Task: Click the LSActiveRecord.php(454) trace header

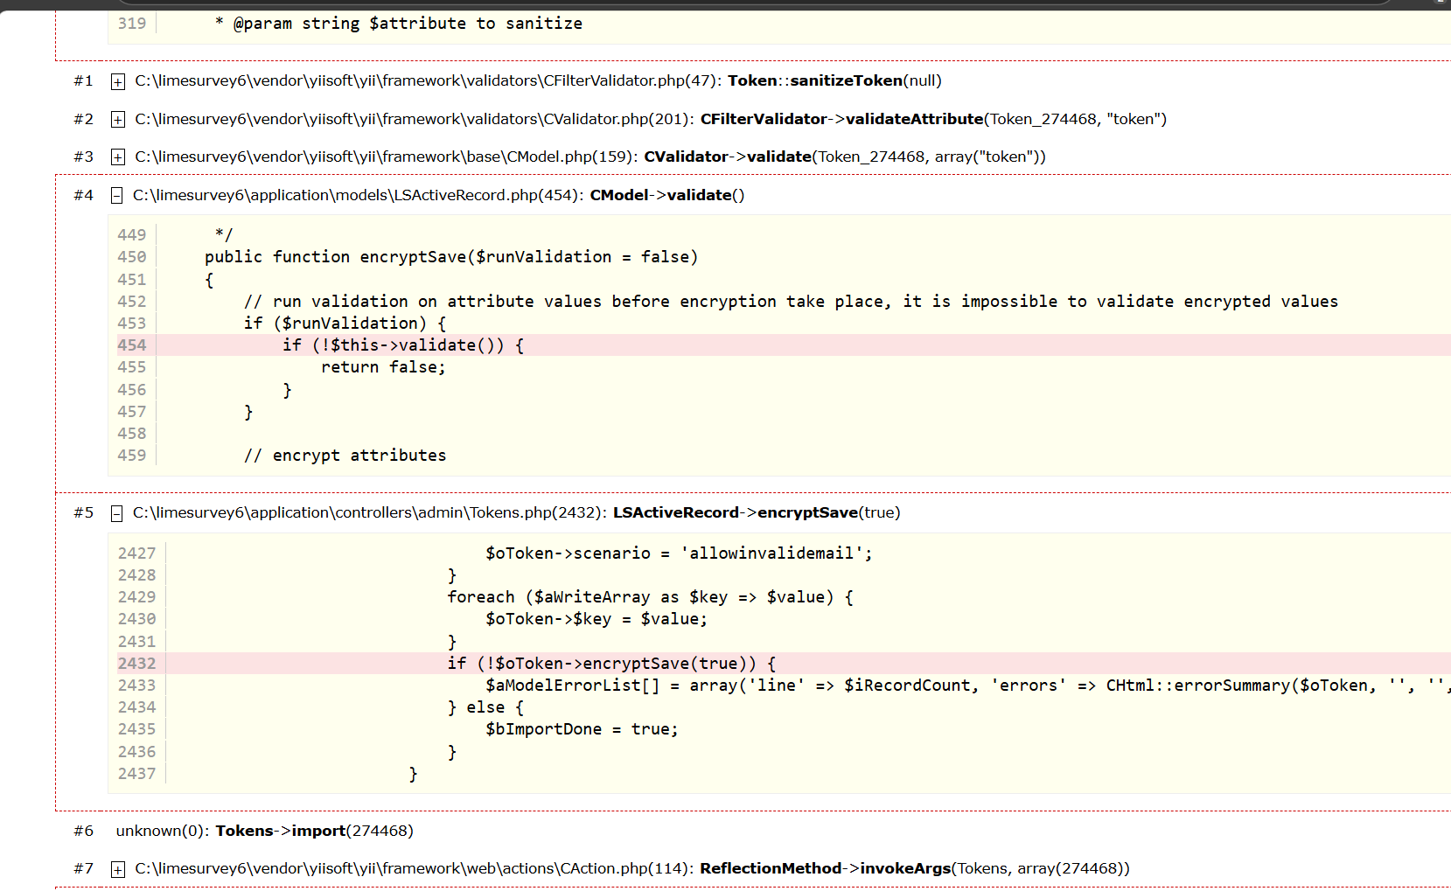Action: (x=357, y=195)
